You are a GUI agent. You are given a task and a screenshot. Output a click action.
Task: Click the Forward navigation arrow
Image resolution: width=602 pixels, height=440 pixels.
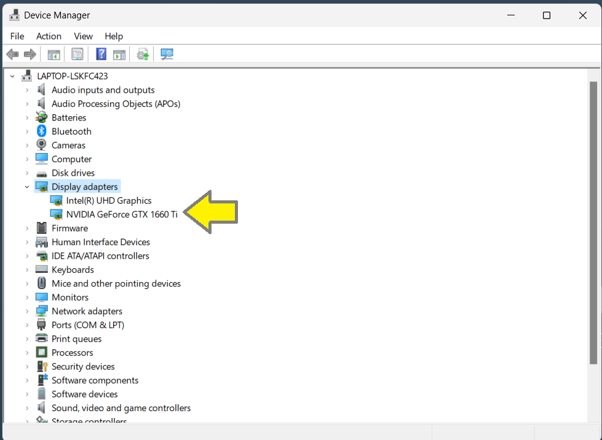[x=30, y=54]
